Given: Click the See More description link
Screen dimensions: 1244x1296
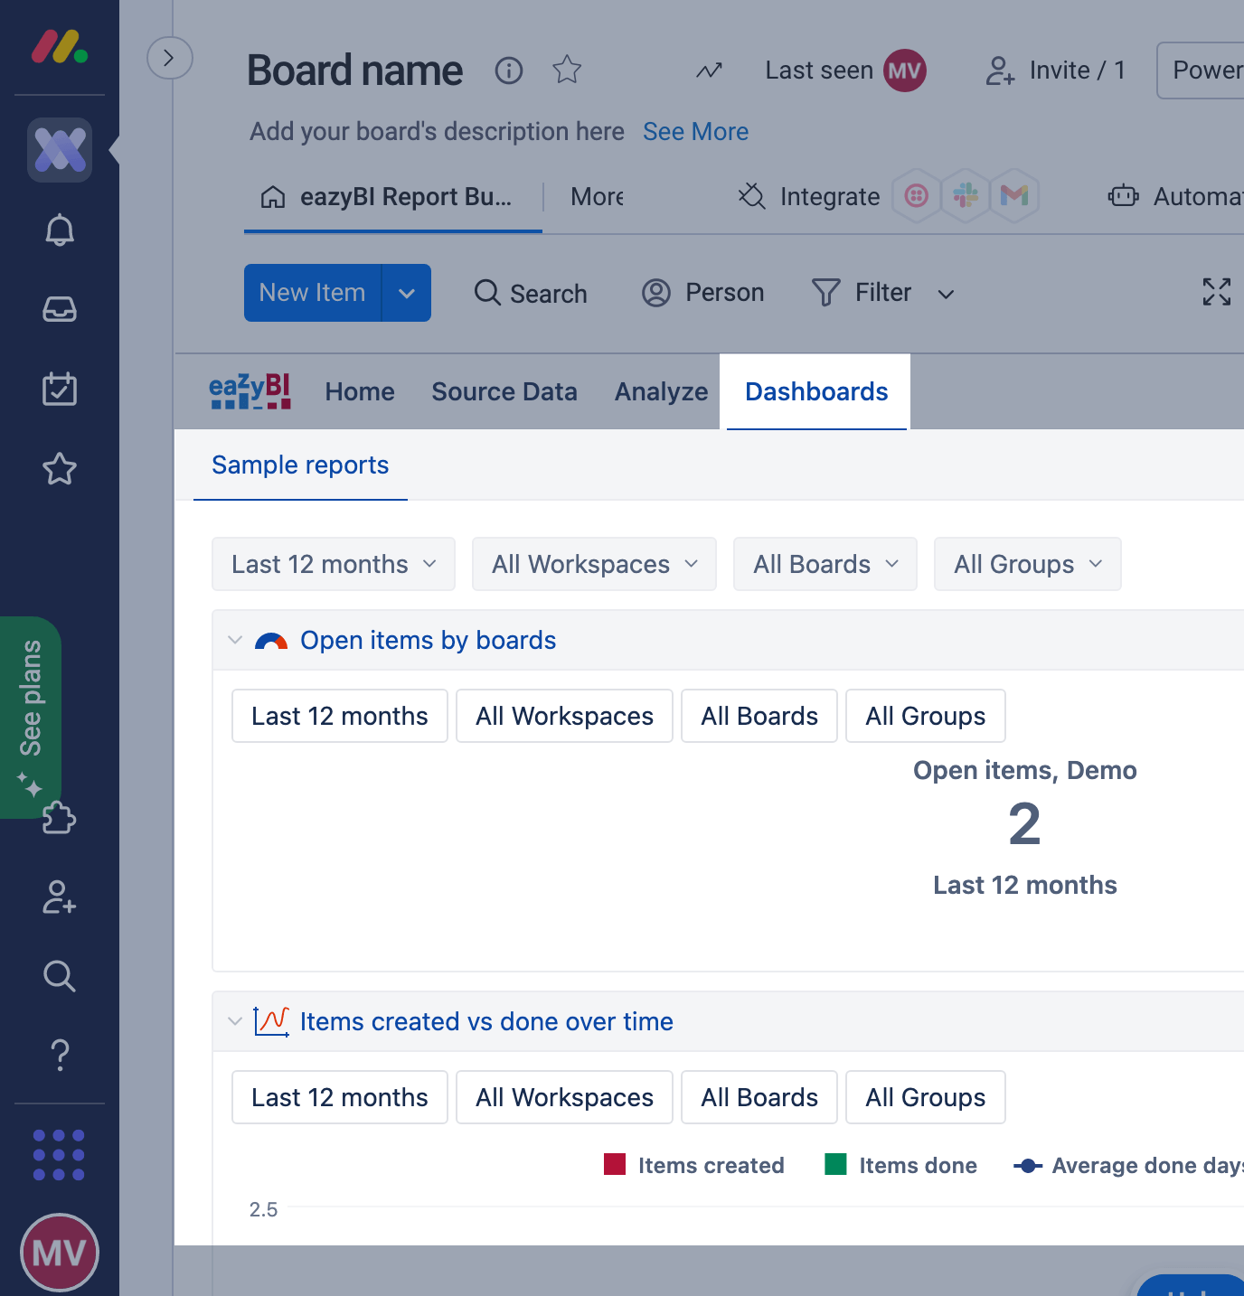Looking at the screenshot, I should tap(695, 132).
